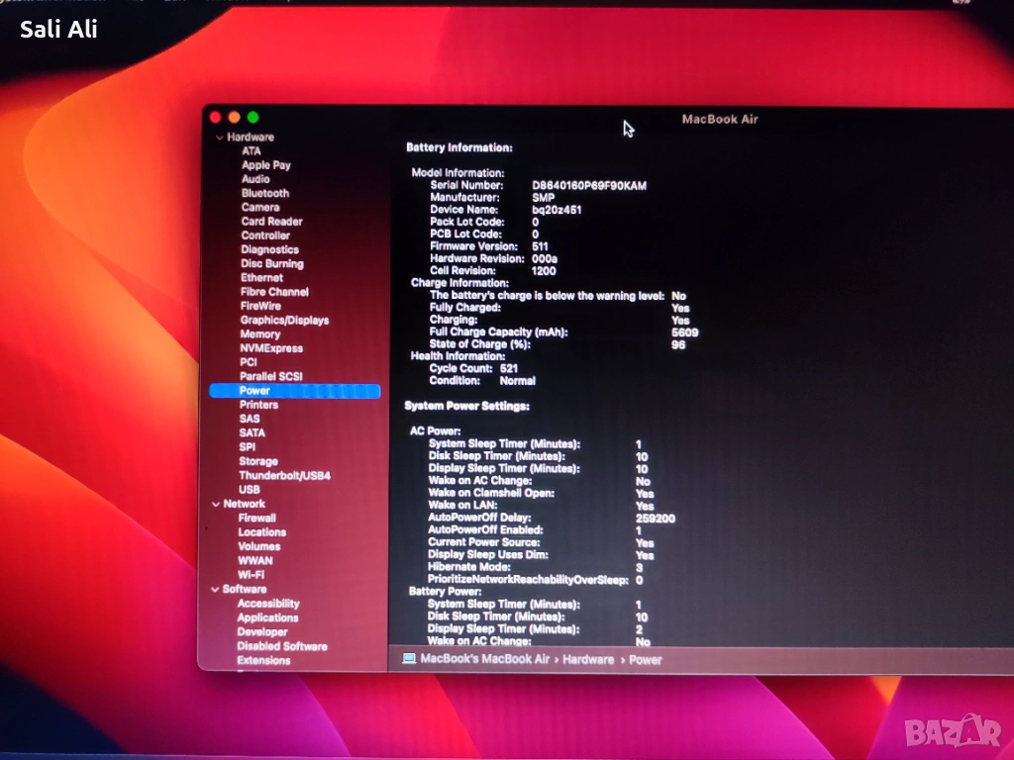Viewport: 1014px width, 760px height.
Task: Collapse the Network section chevron
Action: pos(215,504)
